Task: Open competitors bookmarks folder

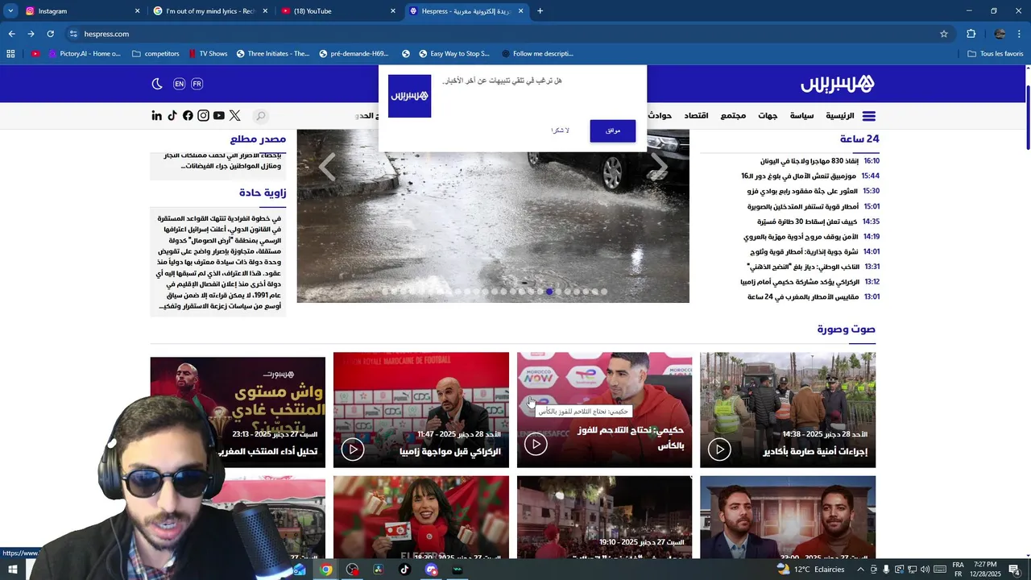Action: point(155,54)
